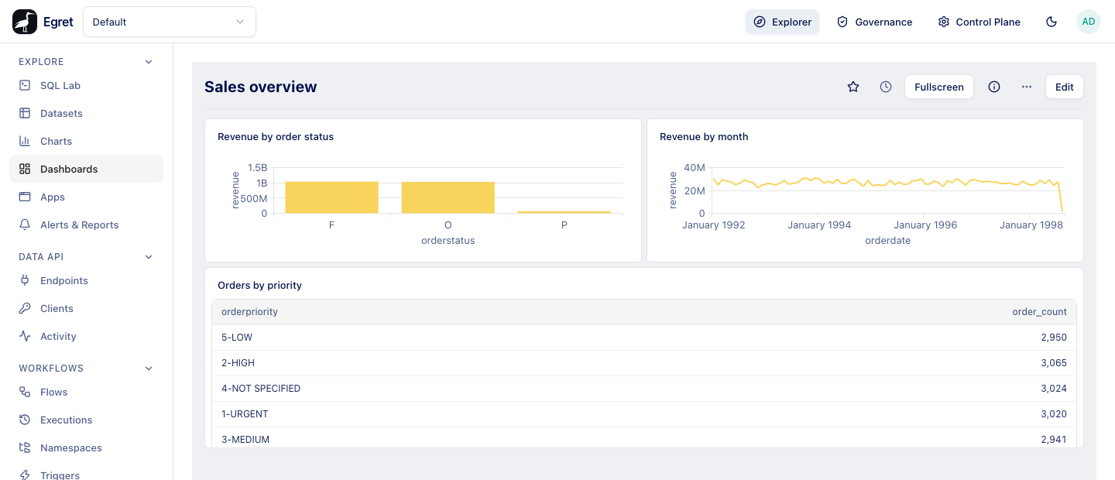Open the Default workspace dropdown

click(170, 22)
